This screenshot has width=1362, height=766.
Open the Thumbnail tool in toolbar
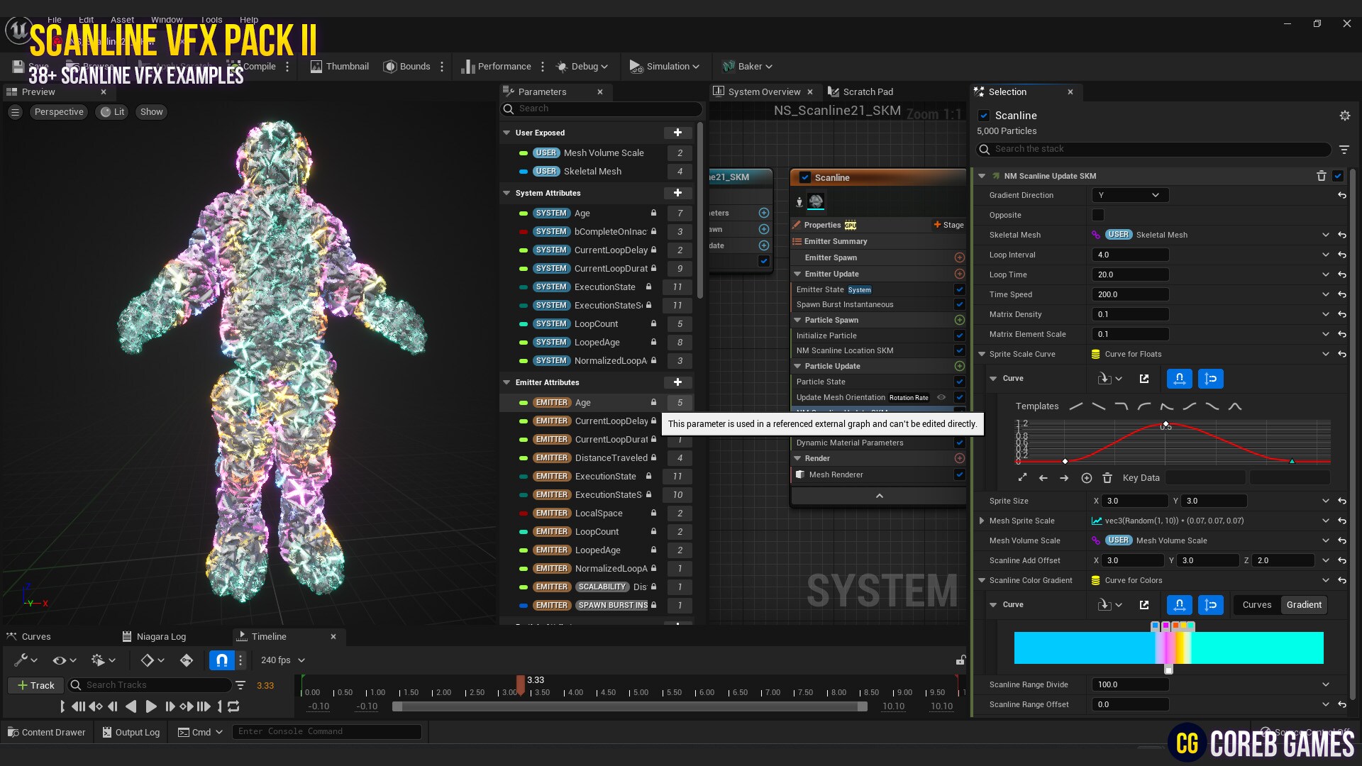[339, 67]
